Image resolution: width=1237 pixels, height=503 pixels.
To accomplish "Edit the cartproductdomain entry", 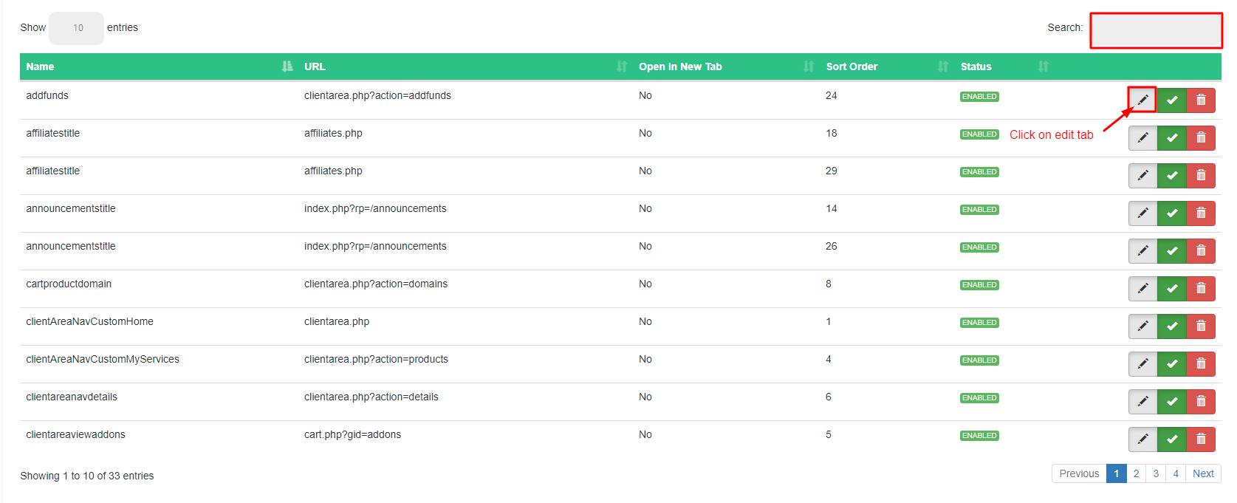I will [1142, 288].
